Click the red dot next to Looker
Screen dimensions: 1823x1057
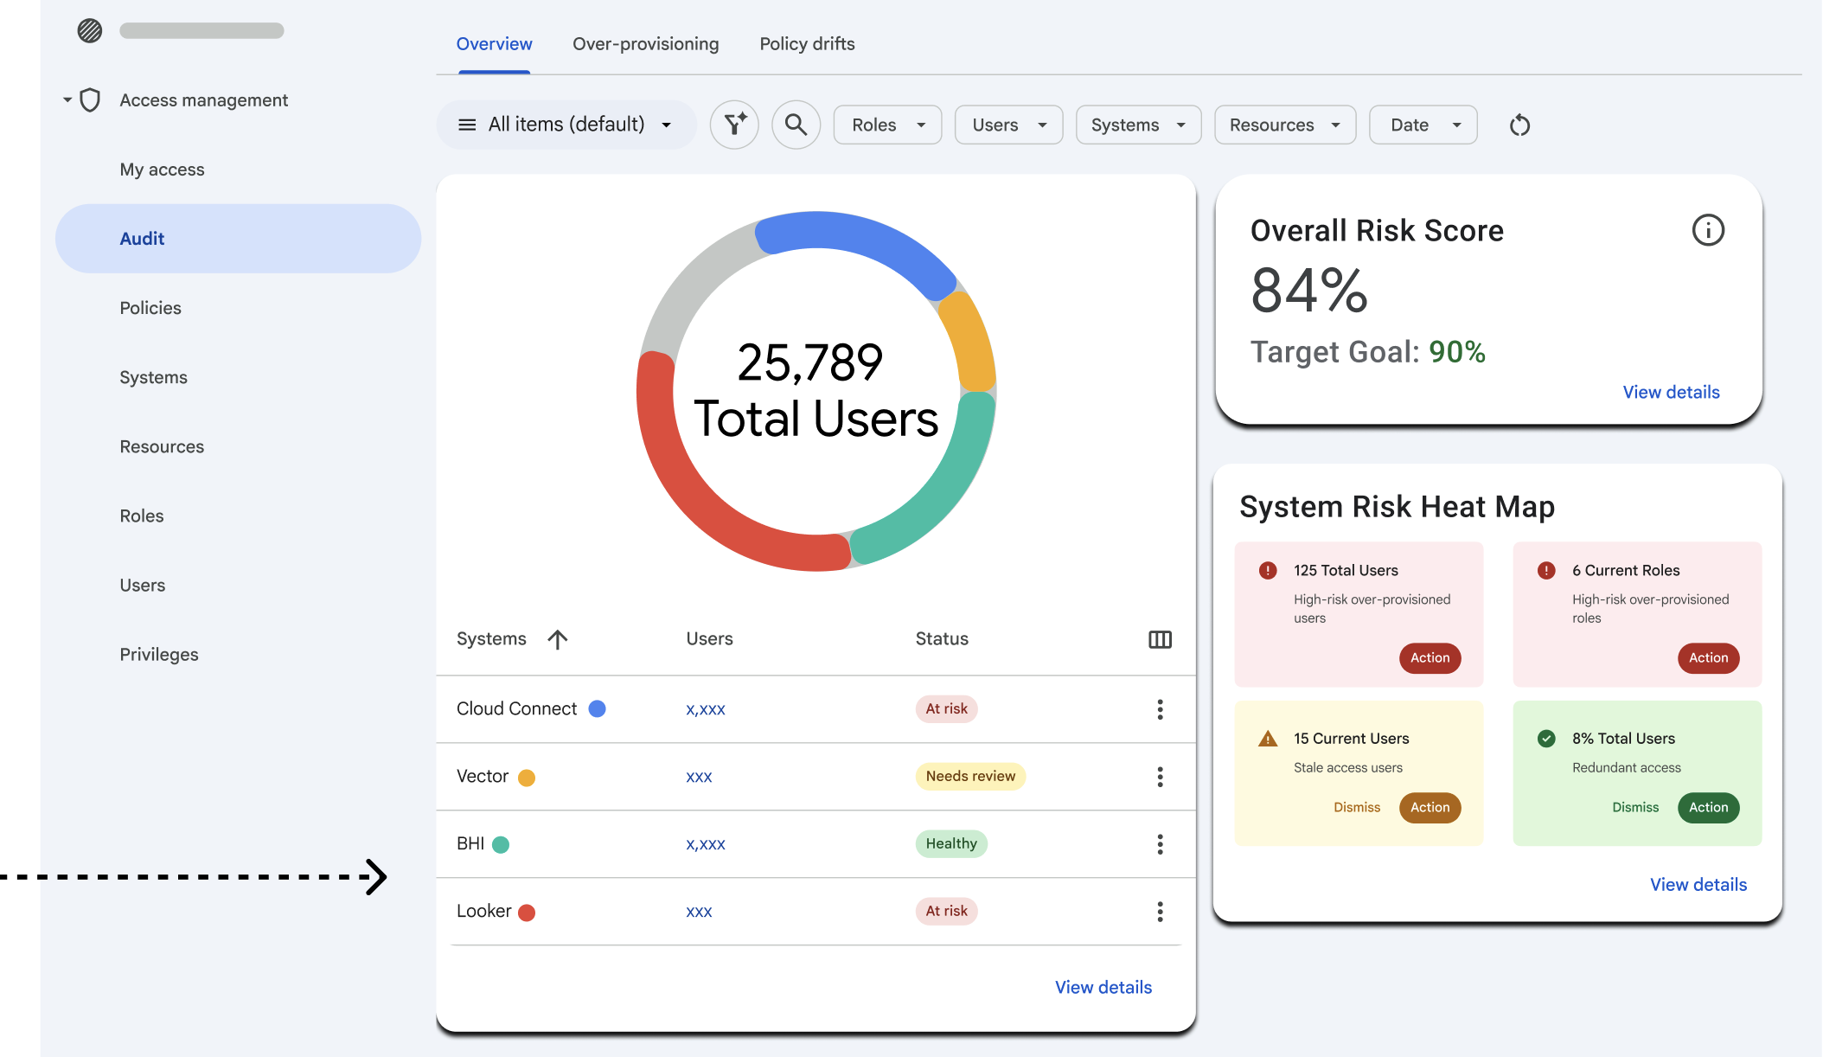[527, 913]
